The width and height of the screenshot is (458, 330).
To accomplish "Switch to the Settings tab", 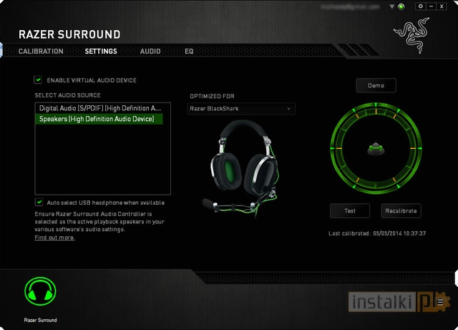I will click(x=101, y=51).
